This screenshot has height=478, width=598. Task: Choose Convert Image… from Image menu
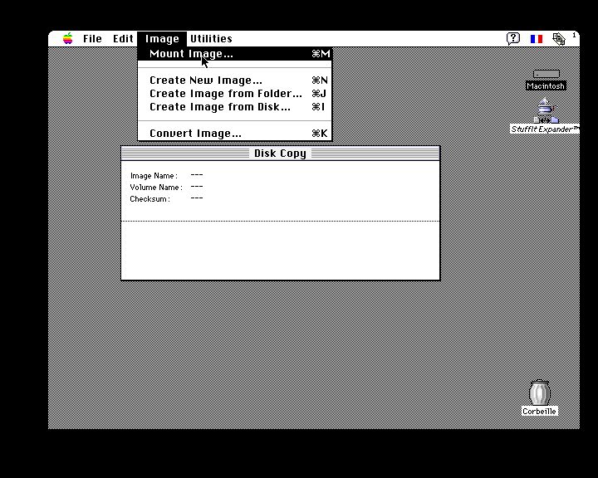(x=195, y=134)
